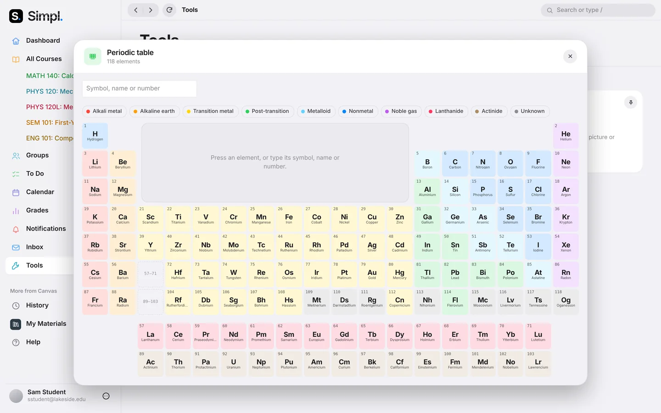Image resolution: width=661 pixels, height=413 pixels.
Task: Open the Calendar page
Action: coord(40,192)
